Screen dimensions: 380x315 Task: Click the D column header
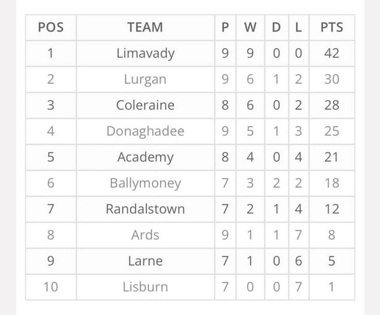[x=277, y=27]
